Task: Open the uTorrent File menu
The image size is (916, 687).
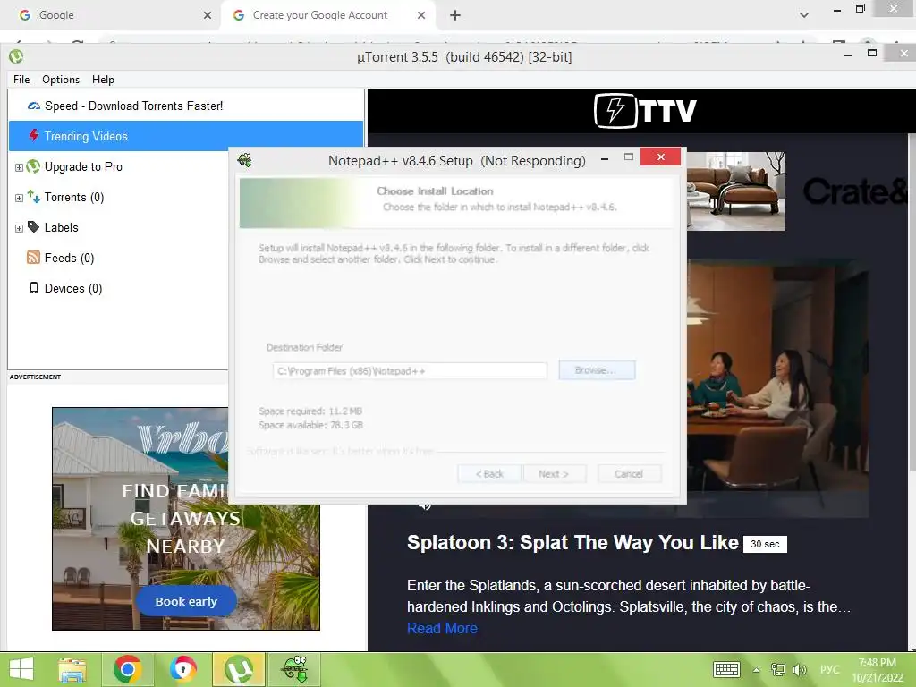Action: [21, 80]
